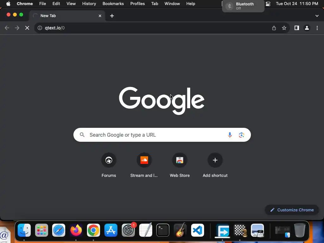
Task: Click Customize Chrome button
Action: click(292, 210)
